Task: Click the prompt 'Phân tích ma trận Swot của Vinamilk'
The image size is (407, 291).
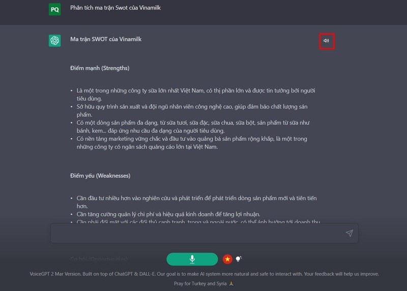Action: click(x=115, y=8)
